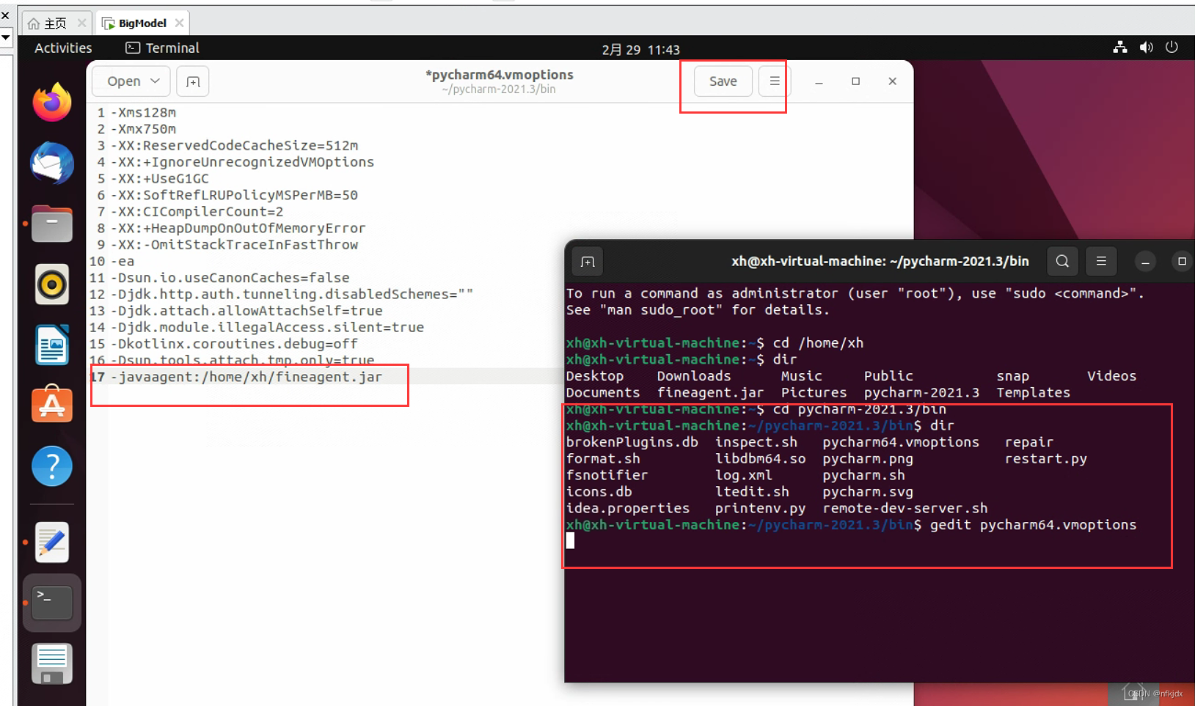Click idea.properties in Terminal output

[x=628, y=508]
